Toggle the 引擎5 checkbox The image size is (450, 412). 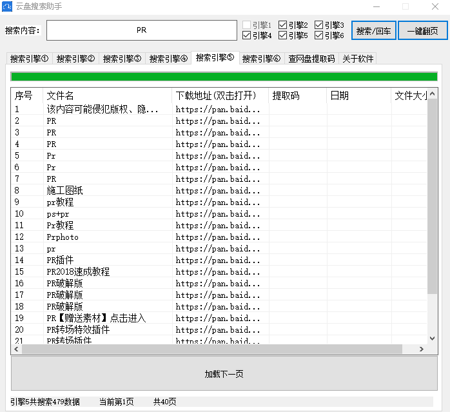[x=282, y=35]
